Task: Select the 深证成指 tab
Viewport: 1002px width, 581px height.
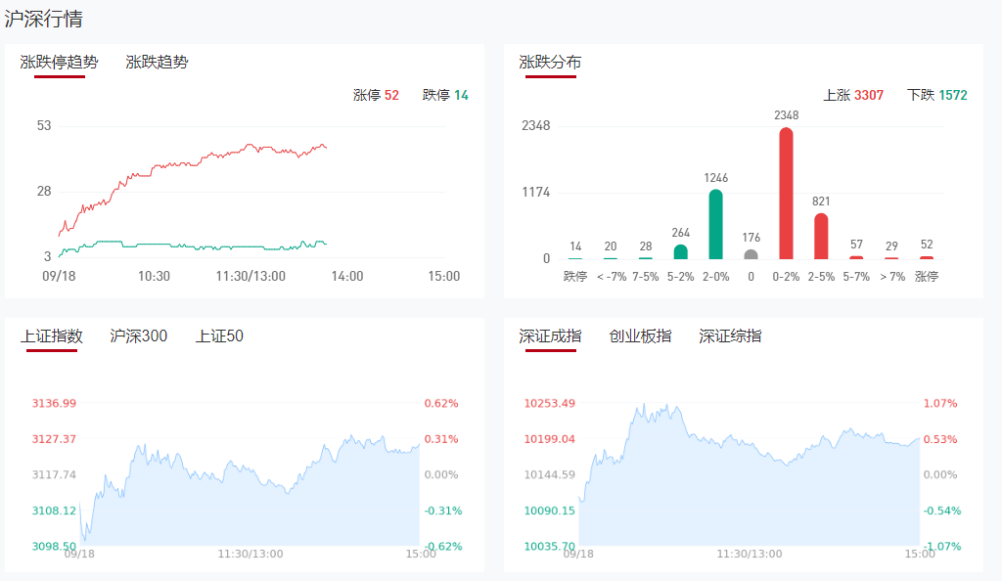Action: (550, 336)
